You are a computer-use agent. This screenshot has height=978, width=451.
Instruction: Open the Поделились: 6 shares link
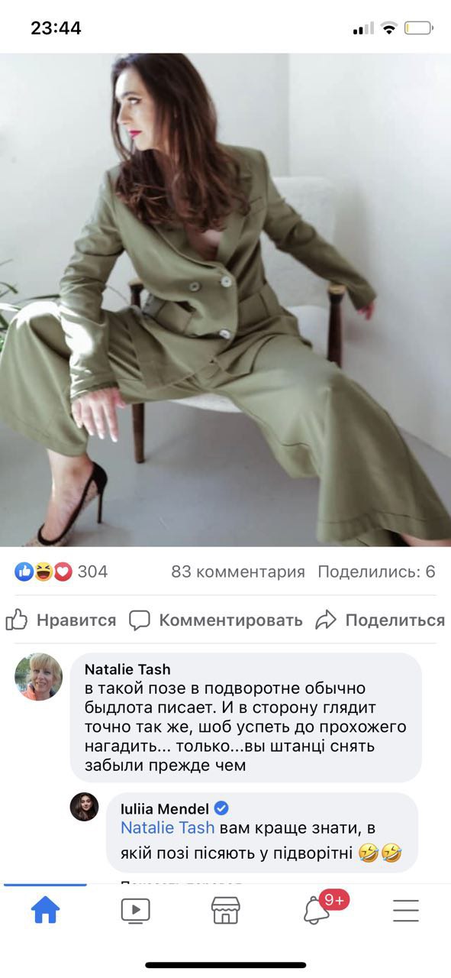point(376,572)
